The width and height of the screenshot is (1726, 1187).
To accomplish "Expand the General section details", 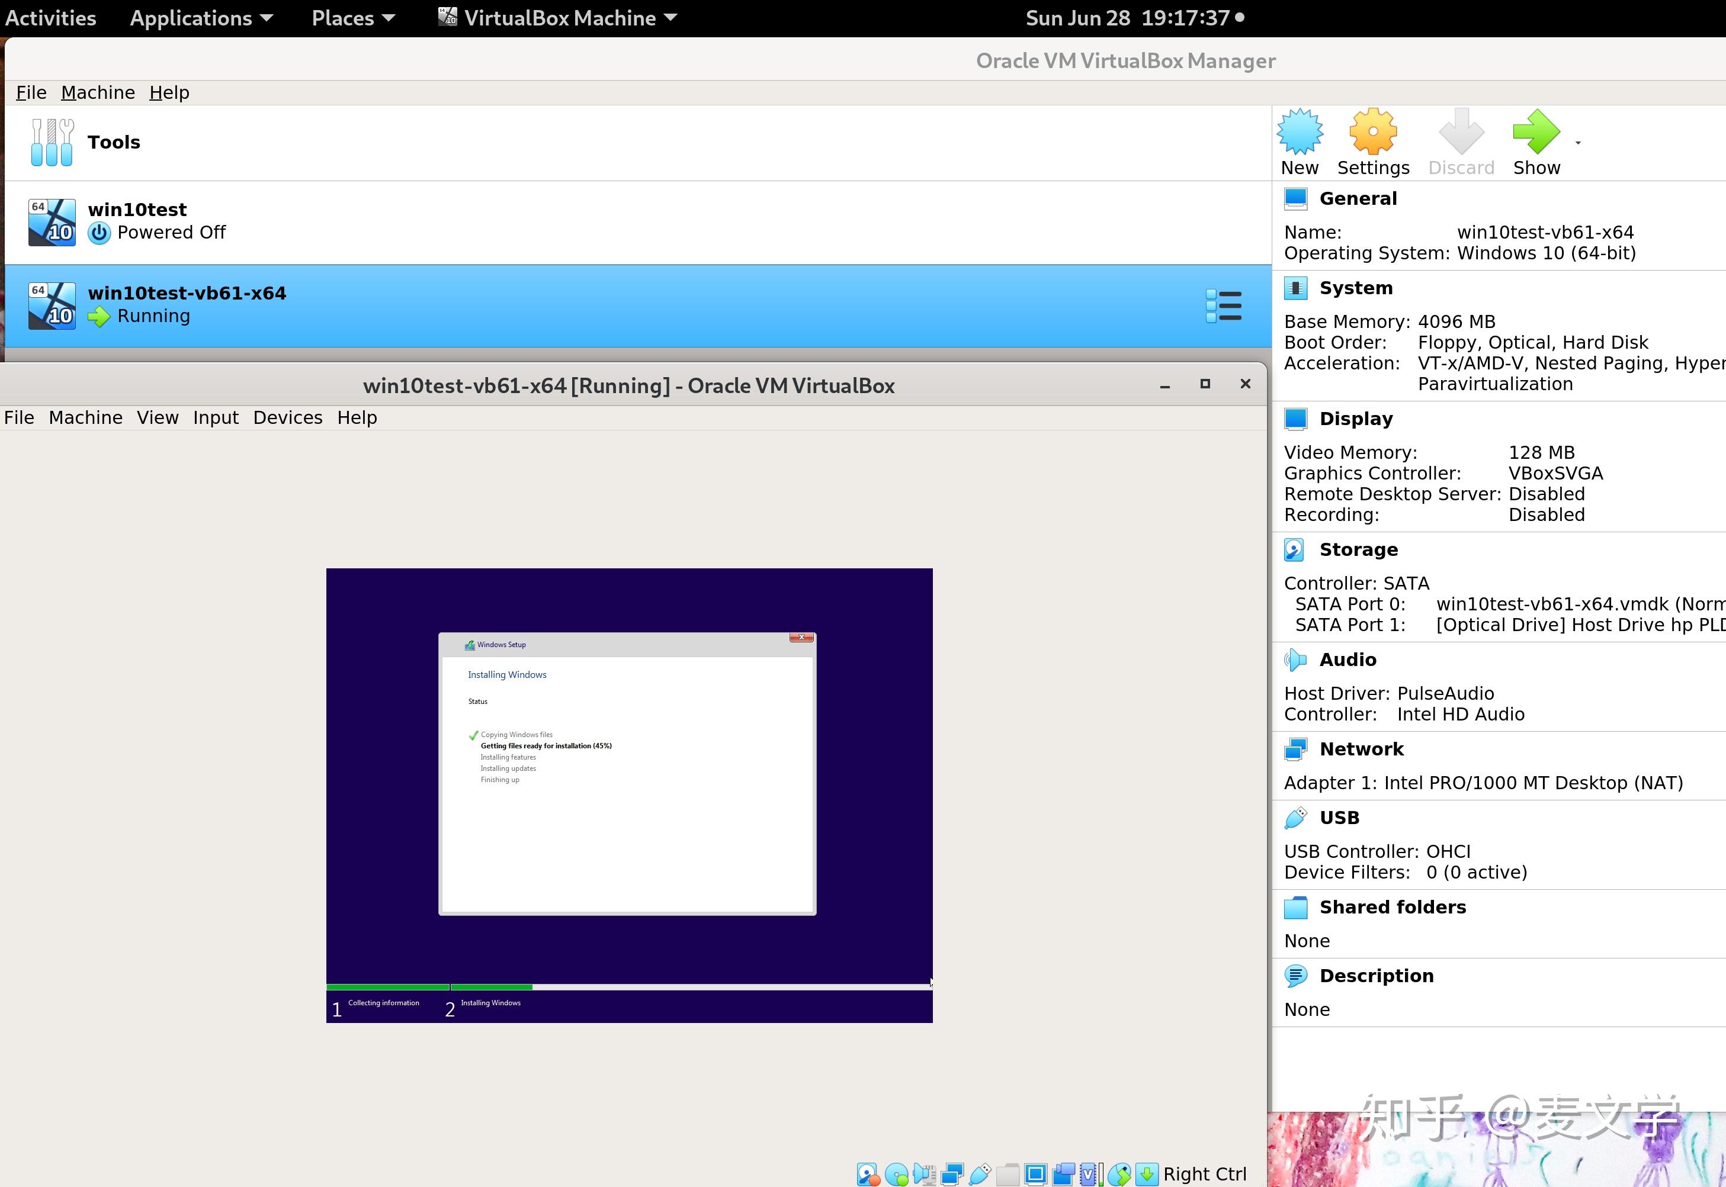I will click(1358, 198).
